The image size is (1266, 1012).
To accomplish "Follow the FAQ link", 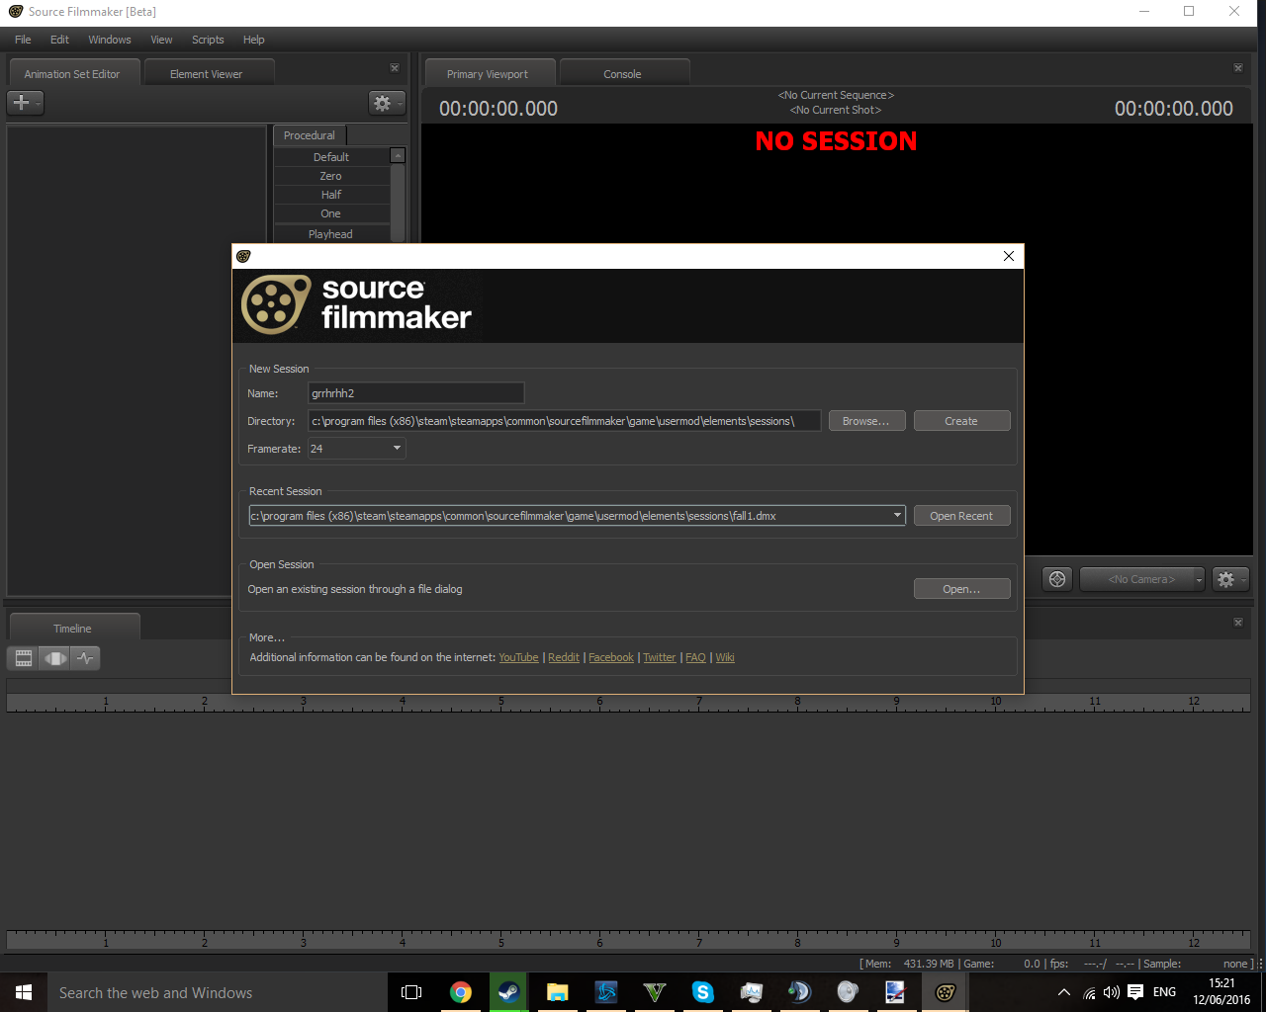I will (696, 657).
